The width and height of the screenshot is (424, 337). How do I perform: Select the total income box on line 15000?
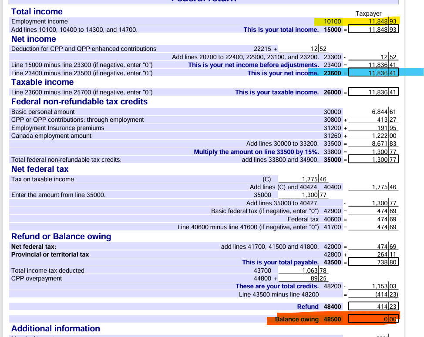pos(374,30)
